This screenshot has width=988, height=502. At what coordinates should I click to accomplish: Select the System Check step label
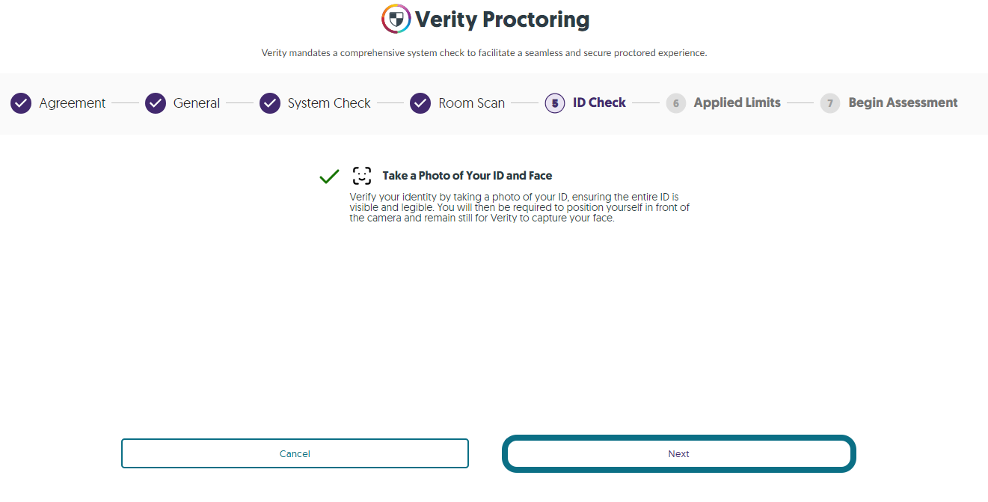(329, 103)
